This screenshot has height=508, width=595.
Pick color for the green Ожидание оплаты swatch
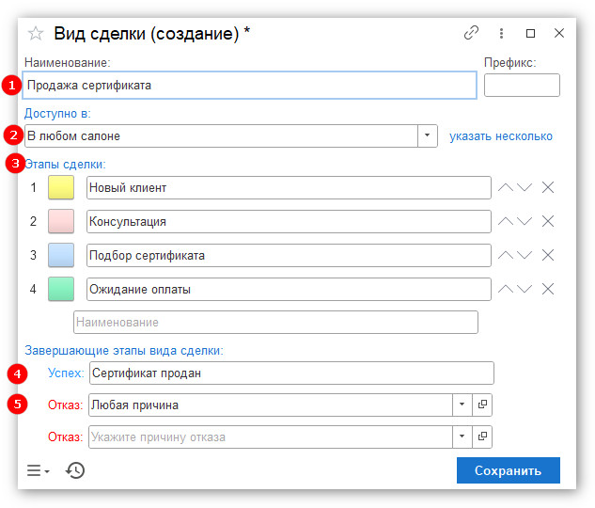pos(61,289)
